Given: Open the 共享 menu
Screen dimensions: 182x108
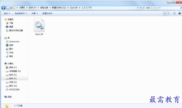Looking at the screenshot, I should tap(35, 13).
